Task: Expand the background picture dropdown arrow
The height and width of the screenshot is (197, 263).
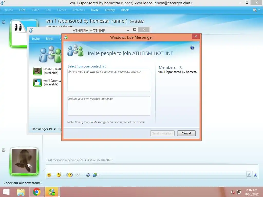Action: (x=99, y=175)
